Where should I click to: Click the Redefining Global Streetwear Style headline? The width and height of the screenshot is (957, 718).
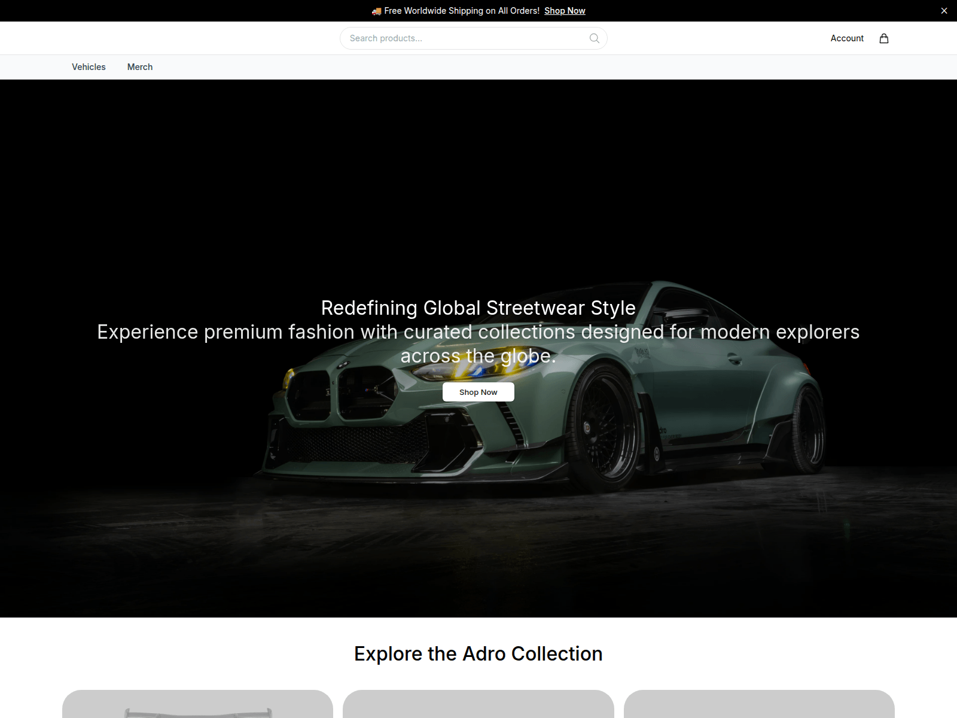[478, 308]
